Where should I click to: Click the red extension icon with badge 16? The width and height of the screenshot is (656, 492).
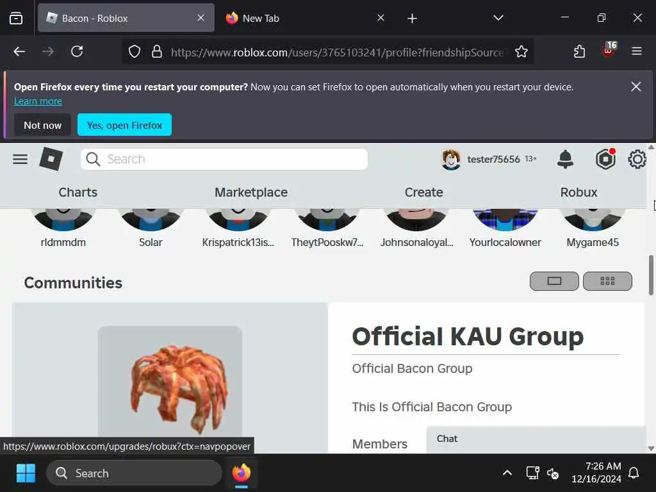[609, 50]
